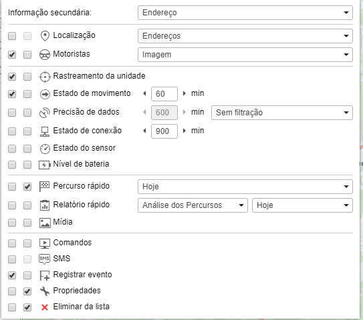The height and width of the screenshot is (320, 363).
Task: Open the Imagem dropdown for Motoristas
Action: click(245, 55)
